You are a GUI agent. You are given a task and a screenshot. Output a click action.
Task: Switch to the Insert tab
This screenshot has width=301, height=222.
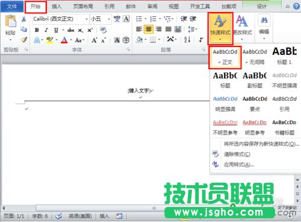[x=57, y=7]
